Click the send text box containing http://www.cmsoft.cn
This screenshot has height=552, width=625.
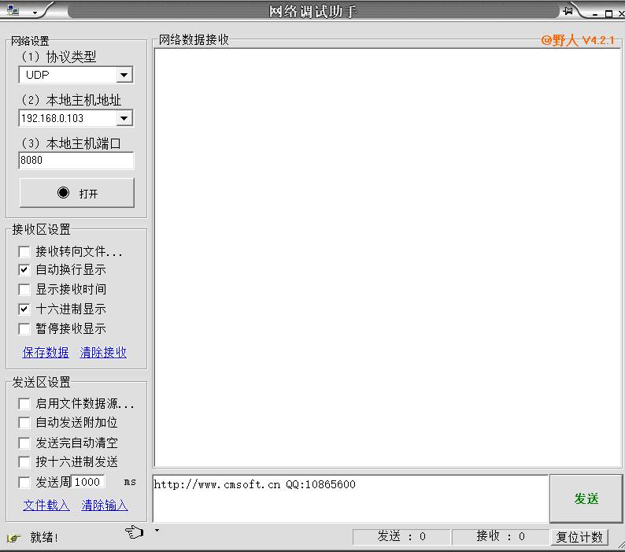tap(351, 498)
